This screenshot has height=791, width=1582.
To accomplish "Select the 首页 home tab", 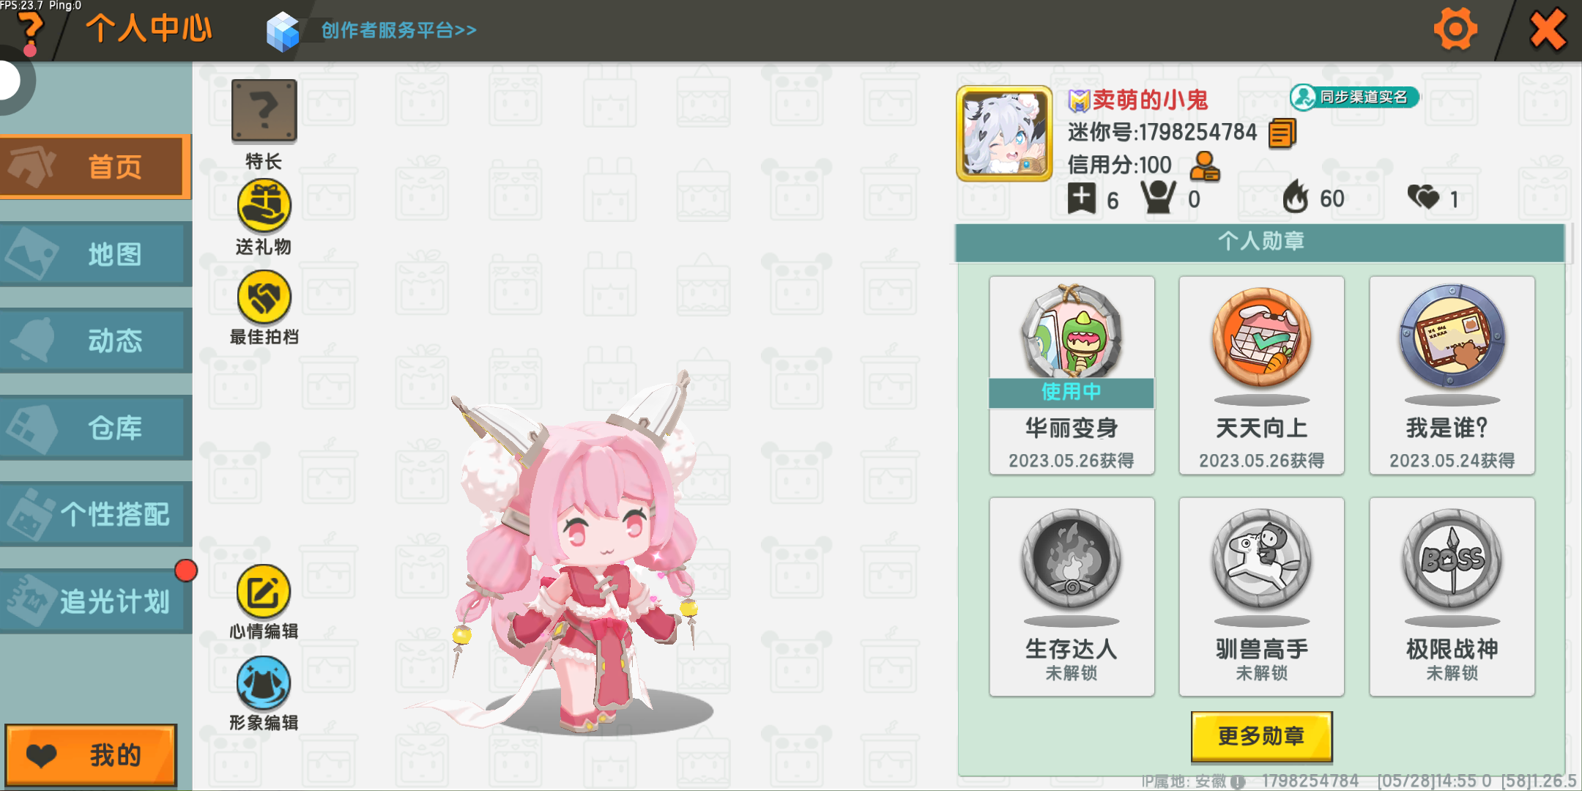I will [95, 167].
